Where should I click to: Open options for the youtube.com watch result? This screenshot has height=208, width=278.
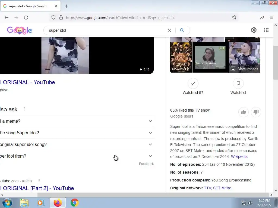[x=39, y=181]
